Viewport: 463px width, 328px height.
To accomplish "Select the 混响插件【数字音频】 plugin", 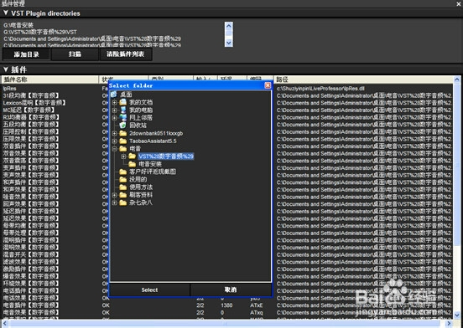I will tap(31, 240).
